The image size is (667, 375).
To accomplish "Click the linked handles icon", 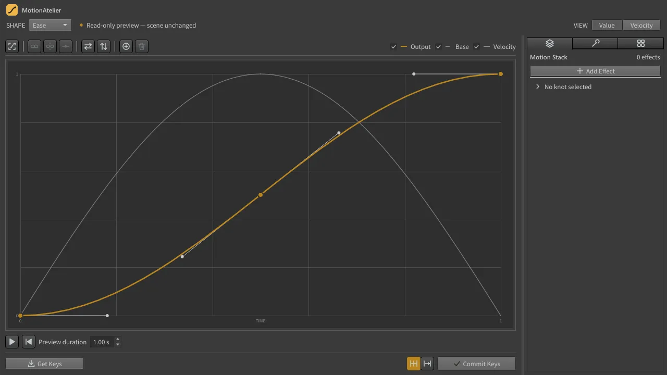I will [34, 46].
